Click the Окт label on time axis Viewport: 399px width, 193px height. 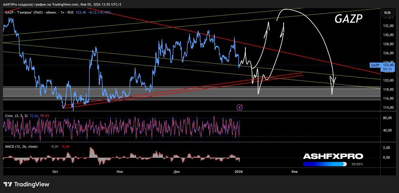pyautogui.click(x=55, y=172)
